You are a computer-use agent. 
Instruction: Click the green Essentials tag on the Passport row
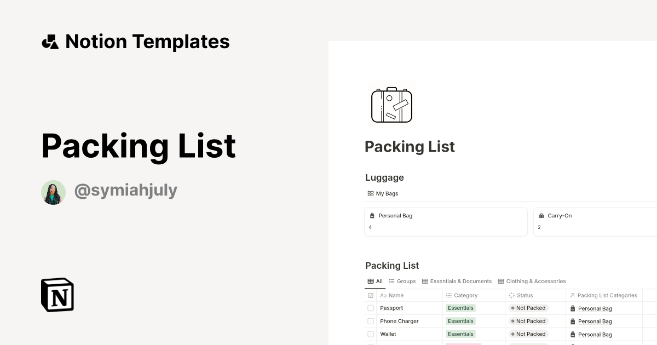[x=460, y=308]
